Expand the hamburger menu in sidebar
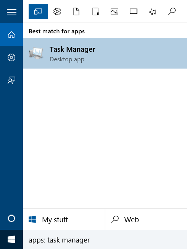Image resolution: width=187 pixels, height=249 pixels. click(x=11, y=12)
